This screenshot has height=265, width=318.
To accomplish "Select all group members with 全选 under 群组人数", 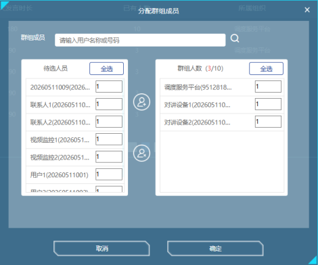I will [x=266, y=68].
